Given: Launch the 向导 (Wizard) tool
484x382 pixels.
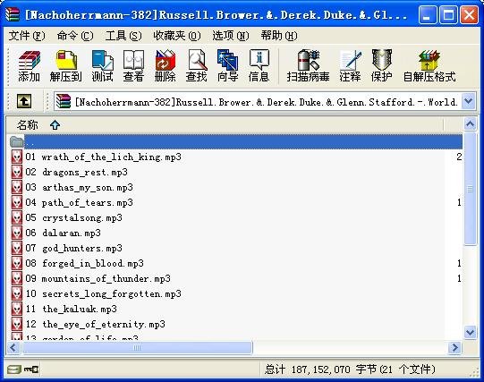Looking at the screenshot, I should click(228, 66).
